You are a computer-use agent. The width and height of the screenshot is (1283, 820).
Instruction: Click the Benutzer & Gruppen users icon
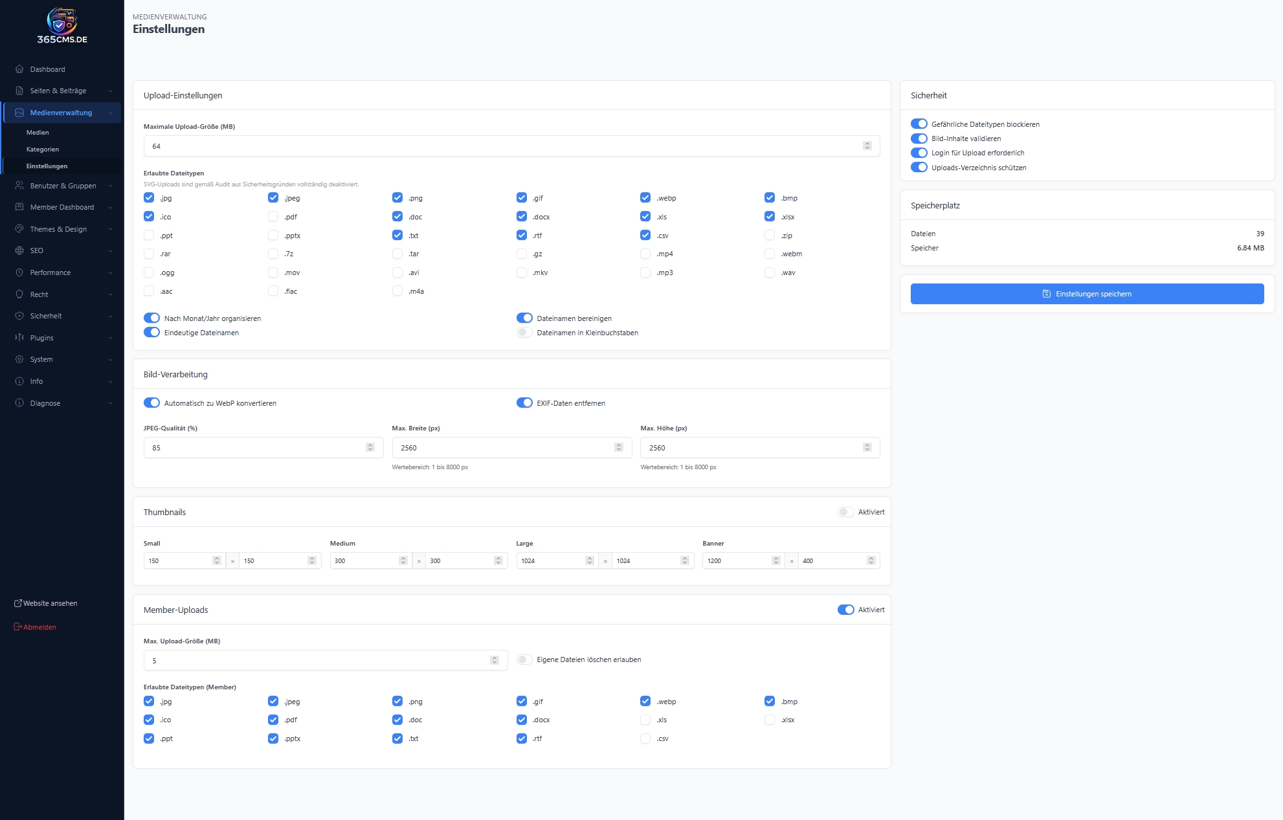click(x=19, y=186)
